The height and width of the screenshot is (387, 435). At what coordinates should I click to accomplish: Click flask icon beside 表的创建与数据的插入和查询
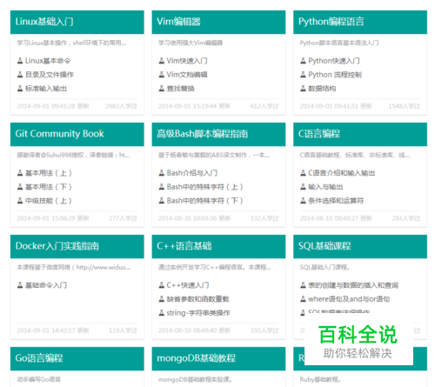(303, 285)
